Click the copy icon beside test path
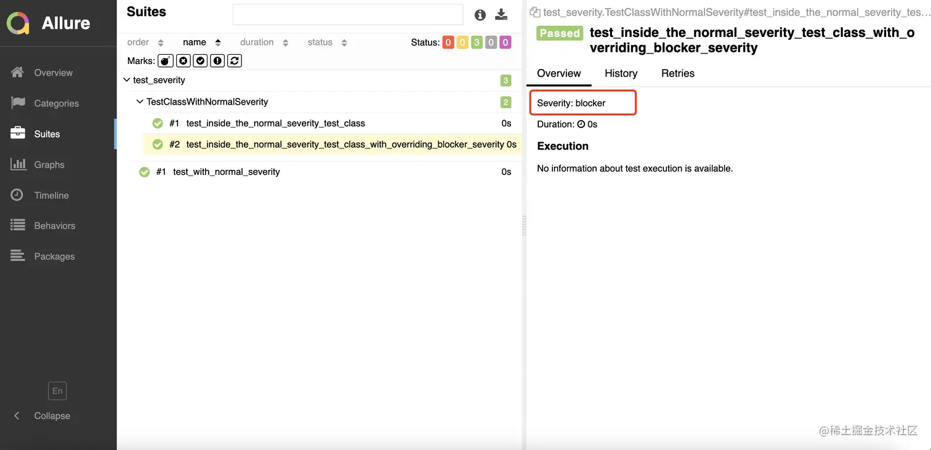The height and width of the screenshot is (450, 931). pos(534,12)
